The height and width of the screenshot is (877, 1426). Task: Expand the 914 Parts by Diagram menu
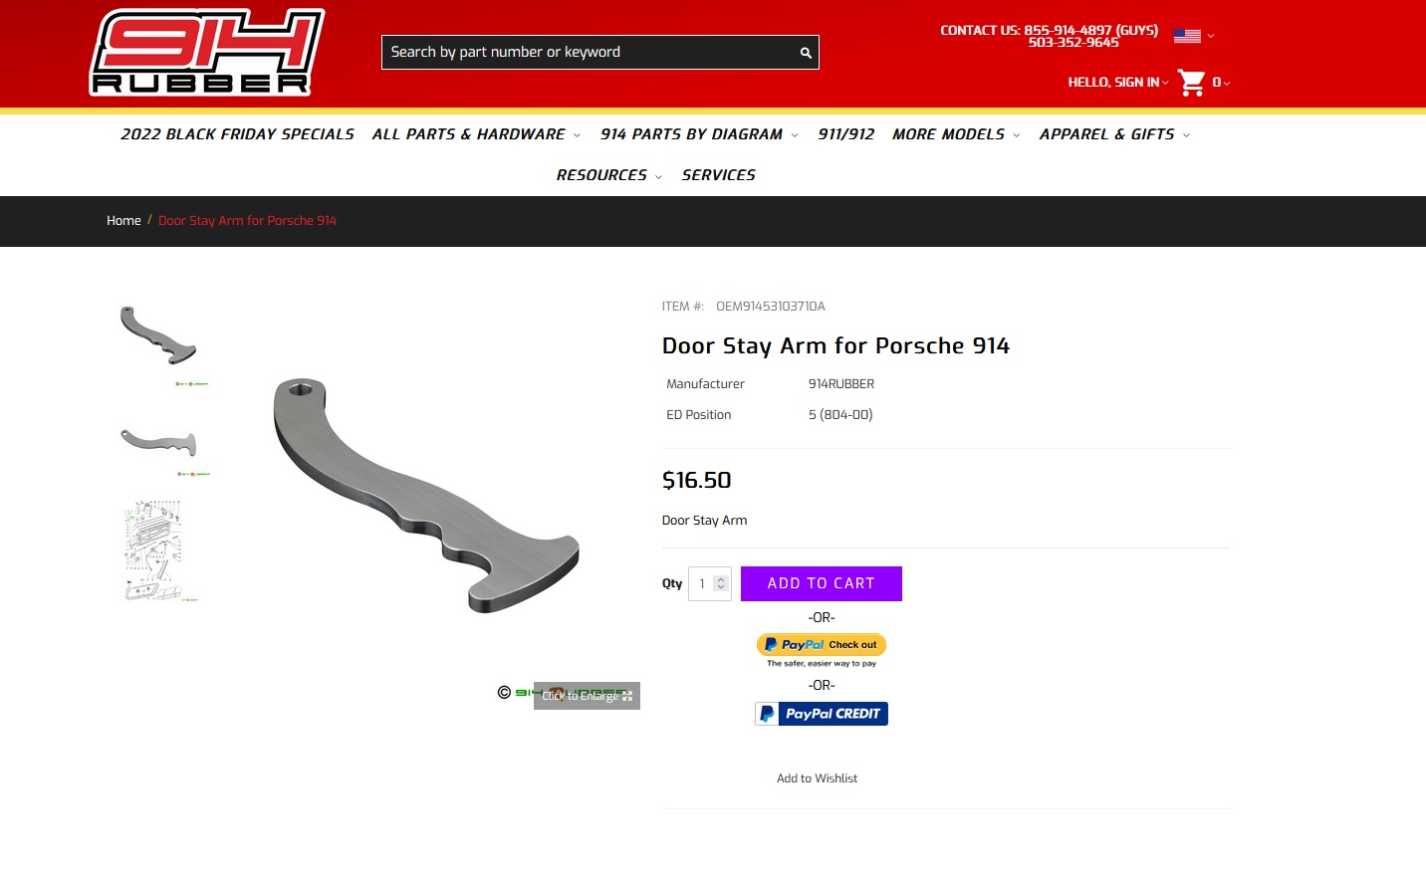699,134
